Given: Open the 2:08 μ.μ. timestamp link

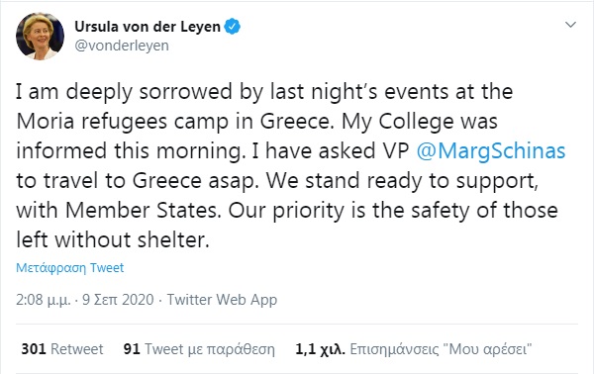Looking at the screenshot, I should [x=44, y=300].
